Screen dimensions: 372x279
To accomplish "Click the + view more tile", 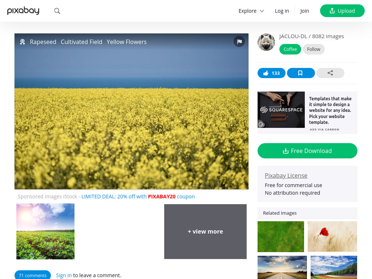I will pos(205,231).
